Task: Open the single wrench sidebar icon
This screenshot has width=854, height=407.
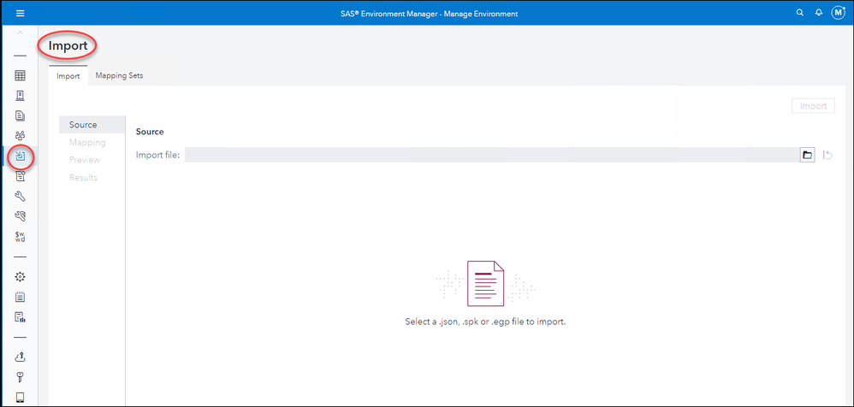Action: point(21,197)
